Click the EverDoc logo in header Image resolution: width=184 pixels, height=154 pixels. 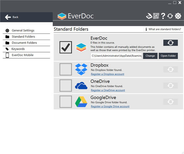75,16
